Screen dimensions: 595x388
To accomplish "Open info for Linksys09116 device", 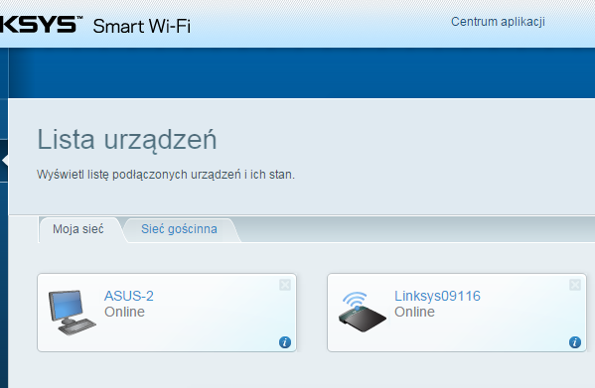I will [575, 342].
